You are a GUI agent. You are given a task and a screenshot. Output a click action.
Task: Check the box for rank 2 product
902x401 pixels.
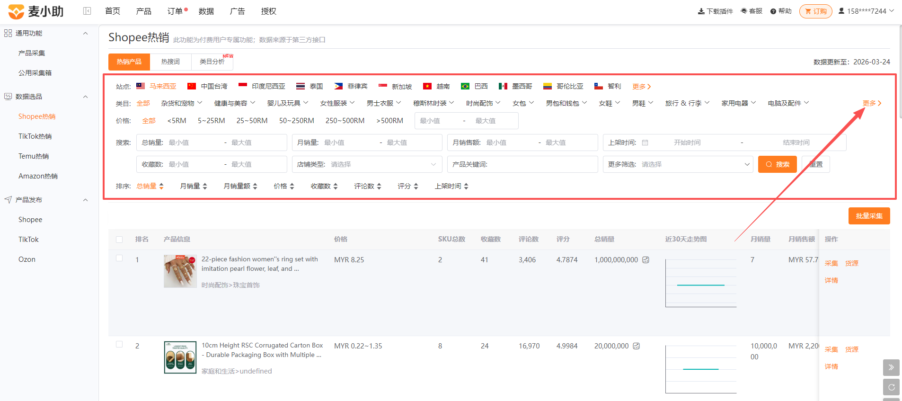[x=119, y=344]
